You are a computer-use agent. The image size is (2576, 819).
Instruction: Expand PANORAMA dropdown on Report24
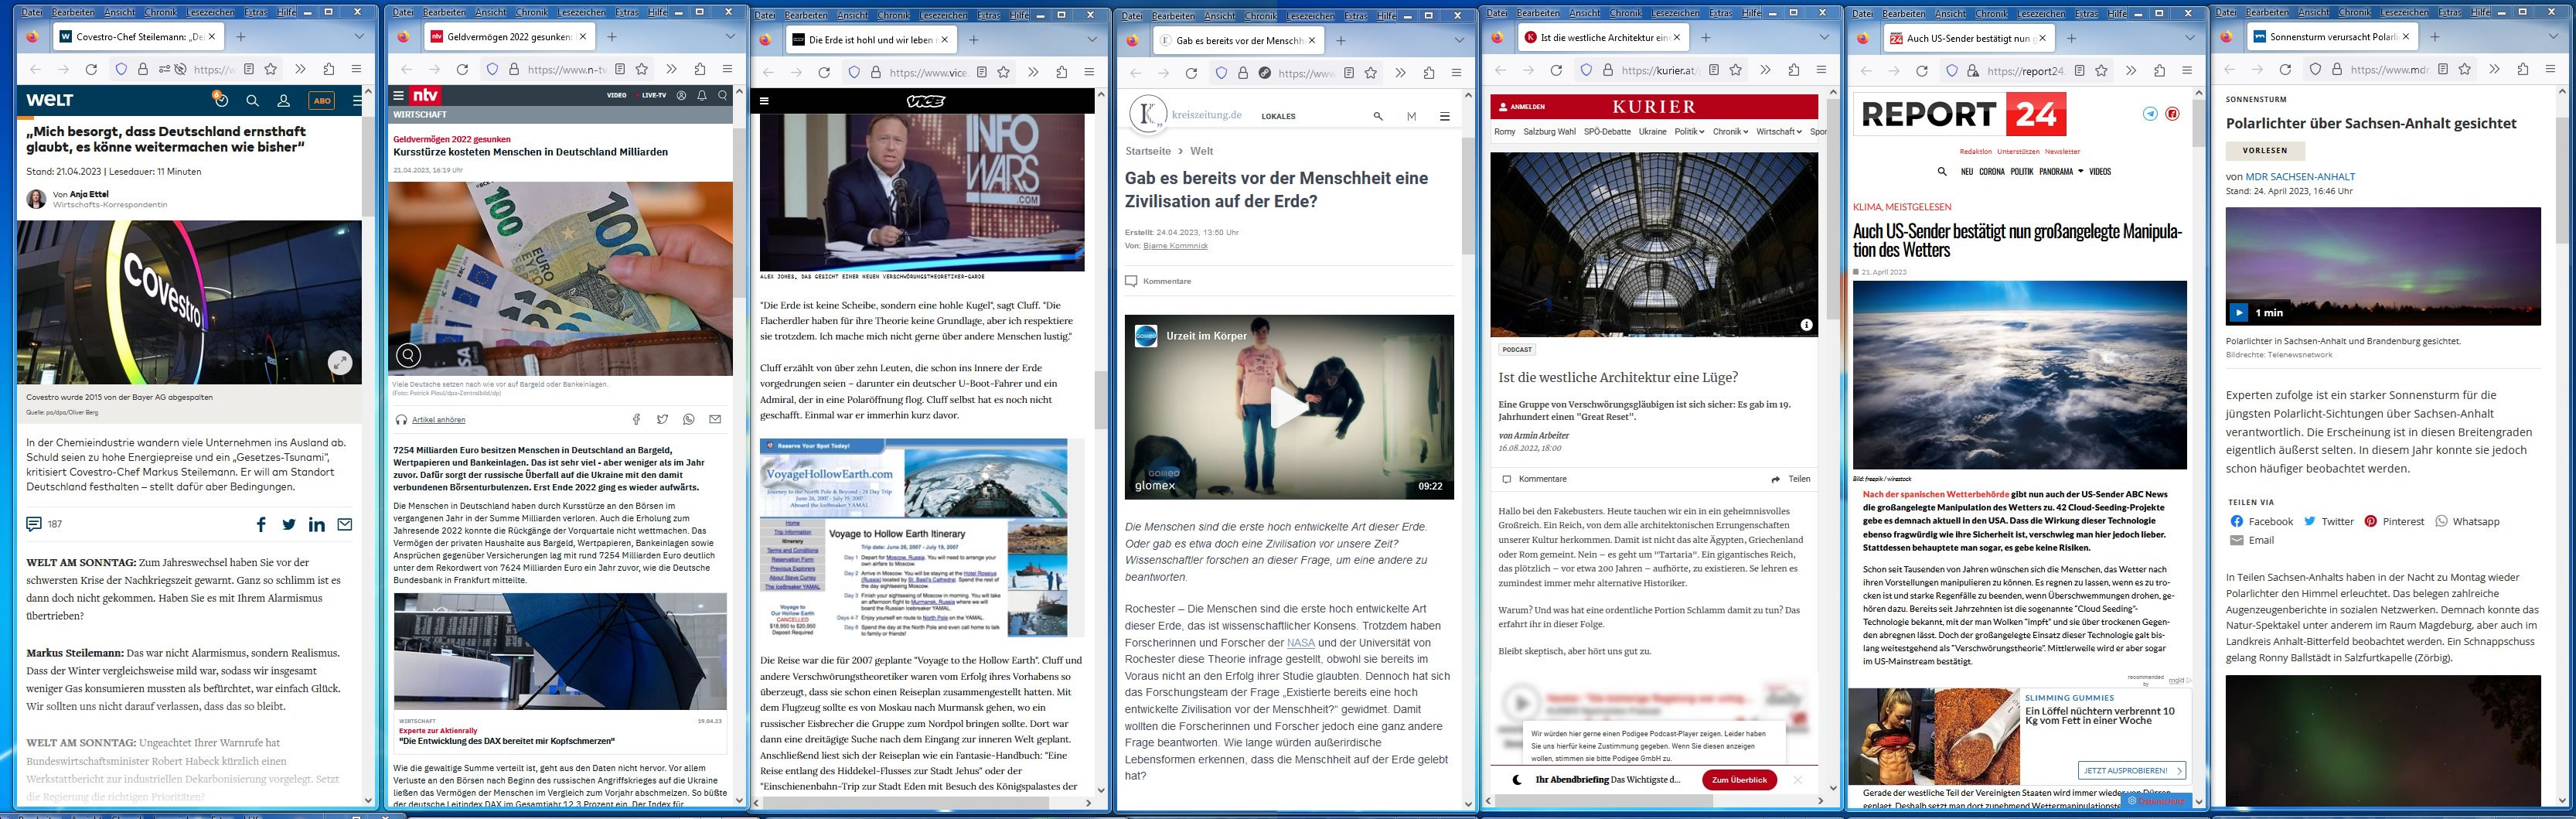tap(2061, 171)
